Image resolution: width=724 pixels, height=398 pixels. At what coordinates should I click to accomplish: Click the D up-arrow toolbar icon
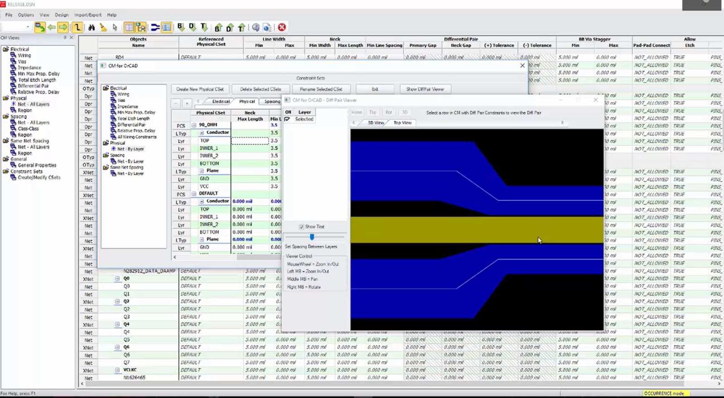pyautogui.click(x=230, y=28)
